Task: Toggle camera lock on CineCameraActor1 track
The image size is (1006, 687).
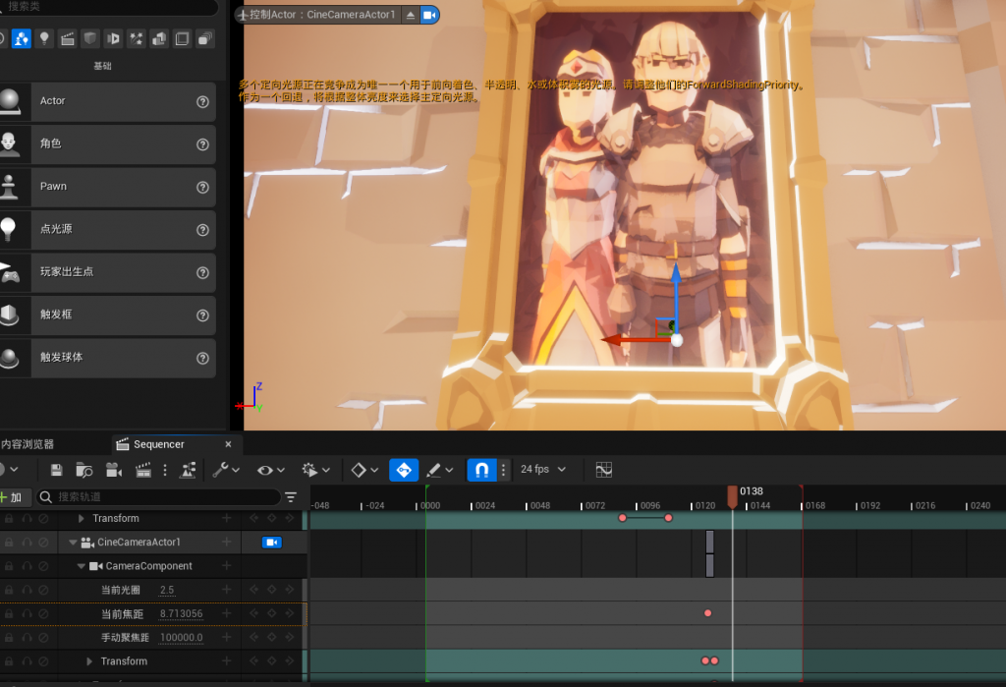Action: [272, 543]
